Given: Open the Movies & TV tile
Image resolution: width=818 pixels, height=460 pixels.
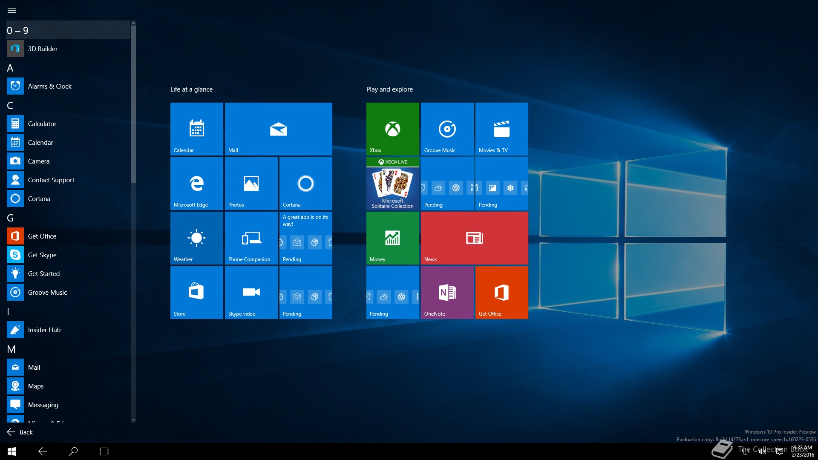Looking at the screenshot, I should point(502,129).
